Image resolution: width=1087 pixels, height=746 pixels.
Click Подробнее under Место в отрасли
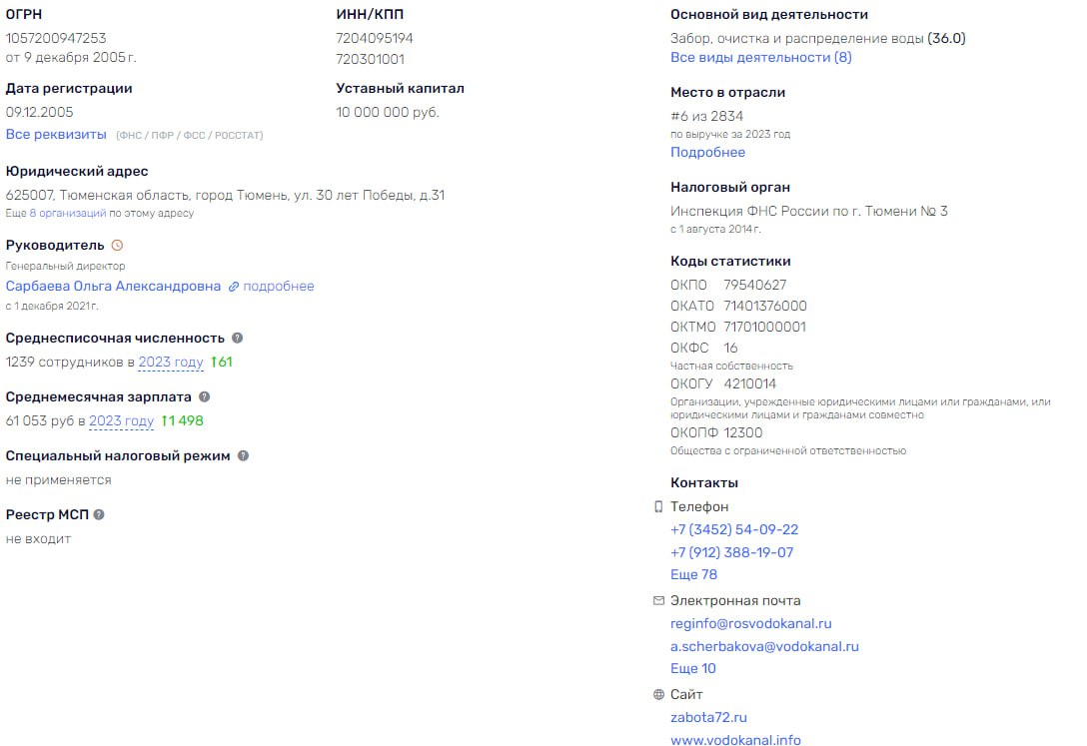coord(707,153)
